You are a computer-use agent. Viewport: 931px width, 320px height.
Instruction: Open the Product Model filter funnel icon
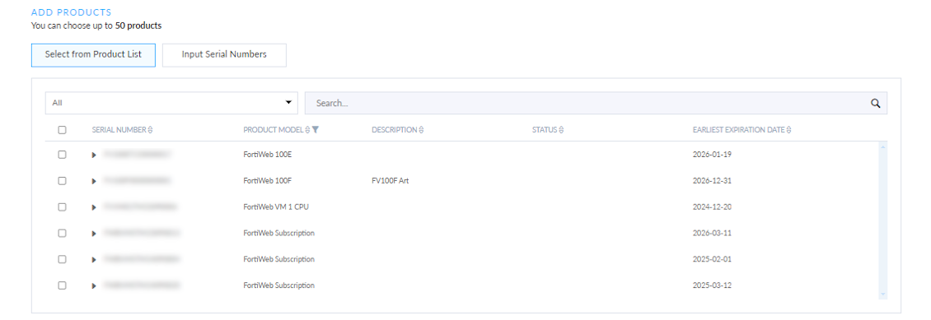click(316, 130)
